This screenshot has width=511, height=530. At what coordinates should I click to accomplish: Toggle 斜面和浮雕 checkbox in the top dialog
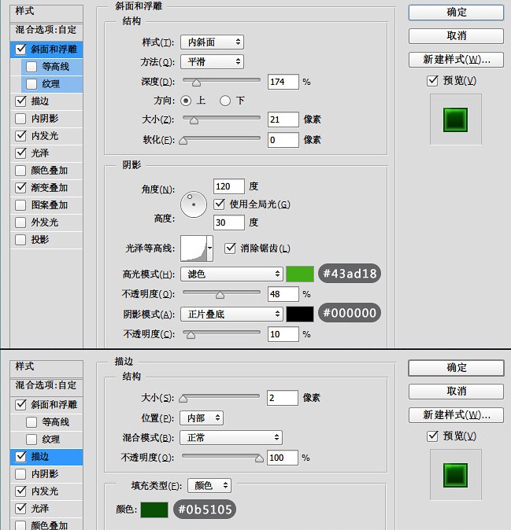click(x=21, y=50)
